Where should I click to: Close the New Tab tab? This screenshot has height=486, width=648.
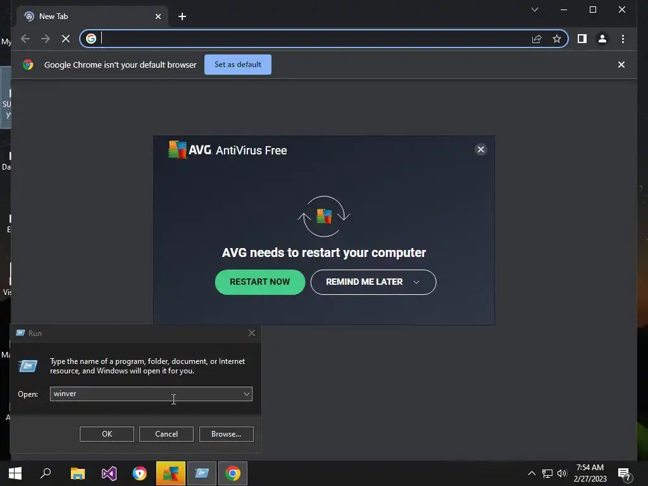pos(158,16)
